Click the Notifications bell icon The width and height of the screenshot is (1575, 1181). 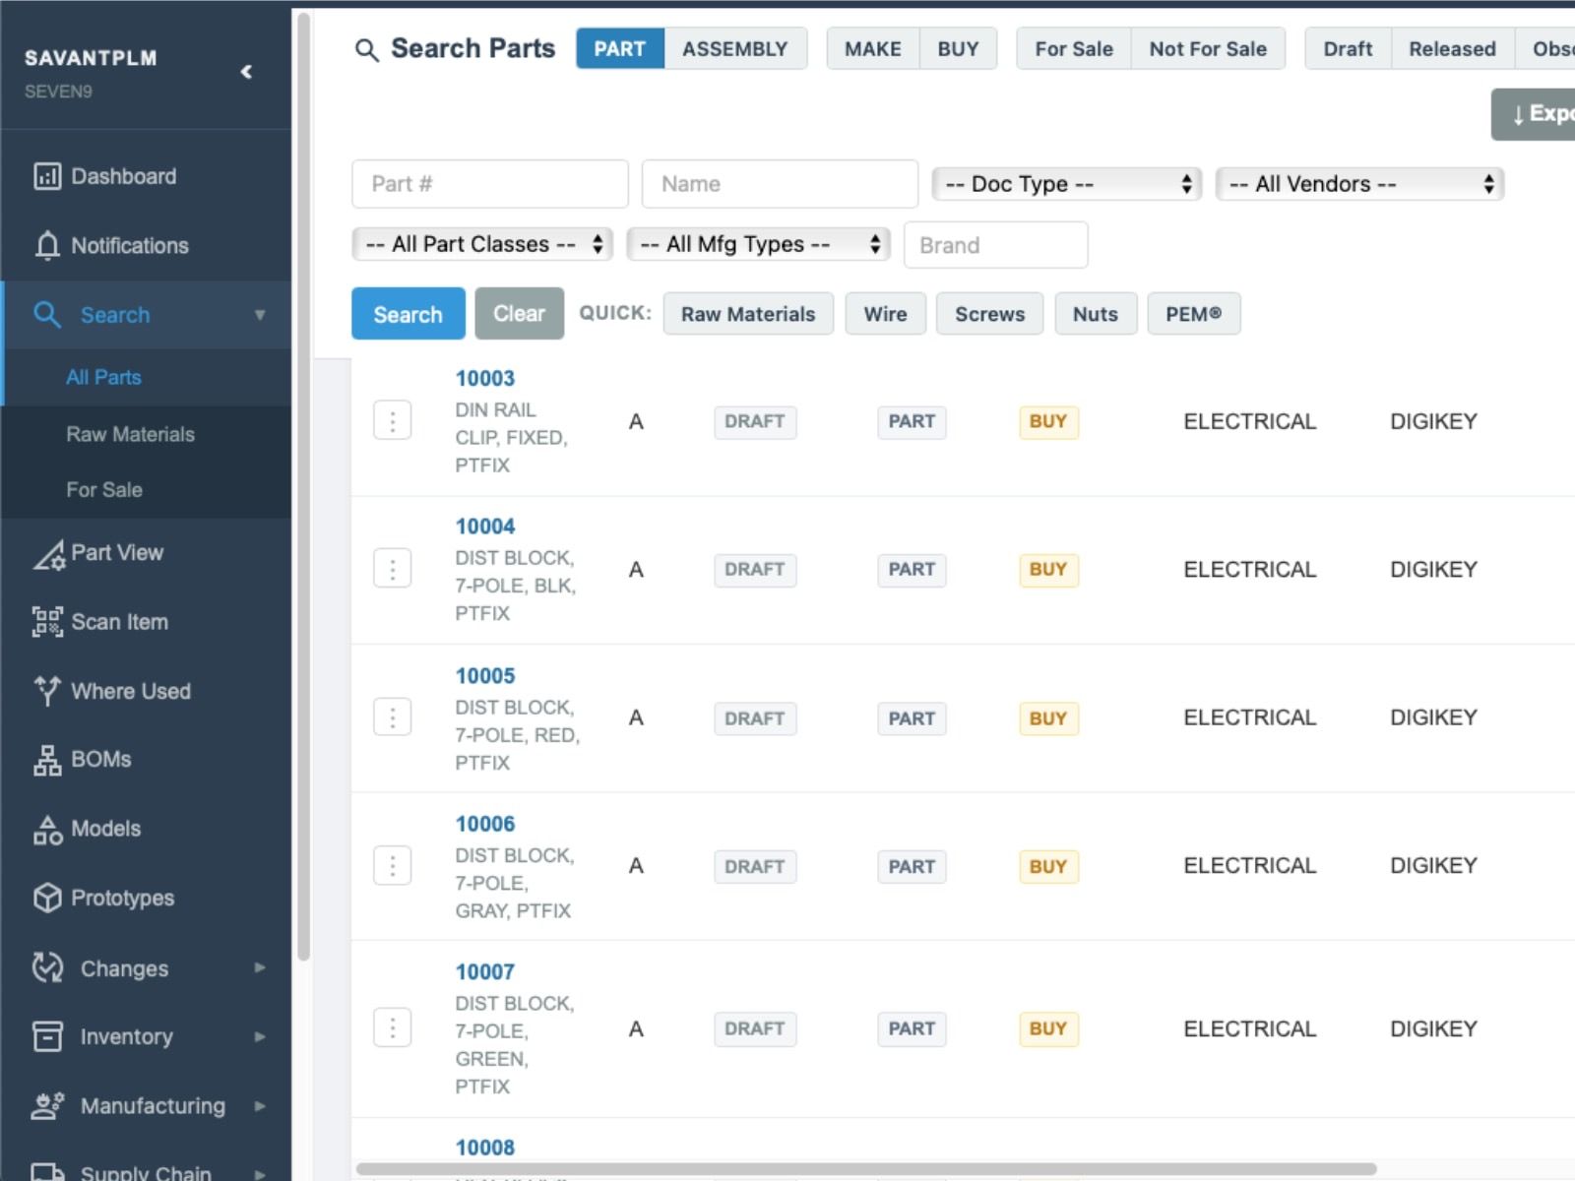pos(47,246)
